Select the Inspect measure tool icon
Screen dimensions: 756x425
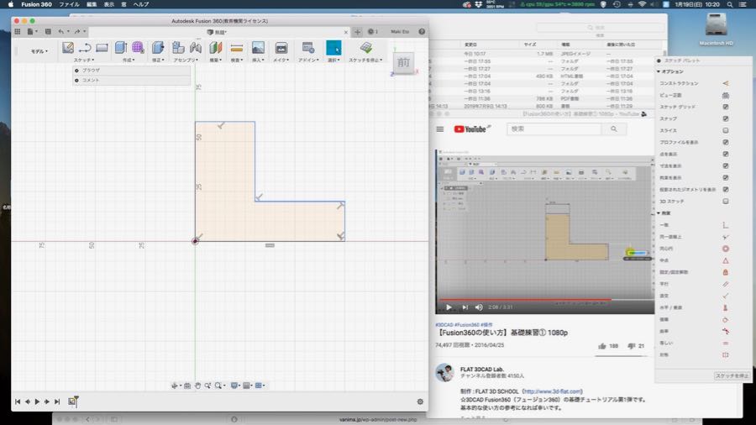click(237, 48)
